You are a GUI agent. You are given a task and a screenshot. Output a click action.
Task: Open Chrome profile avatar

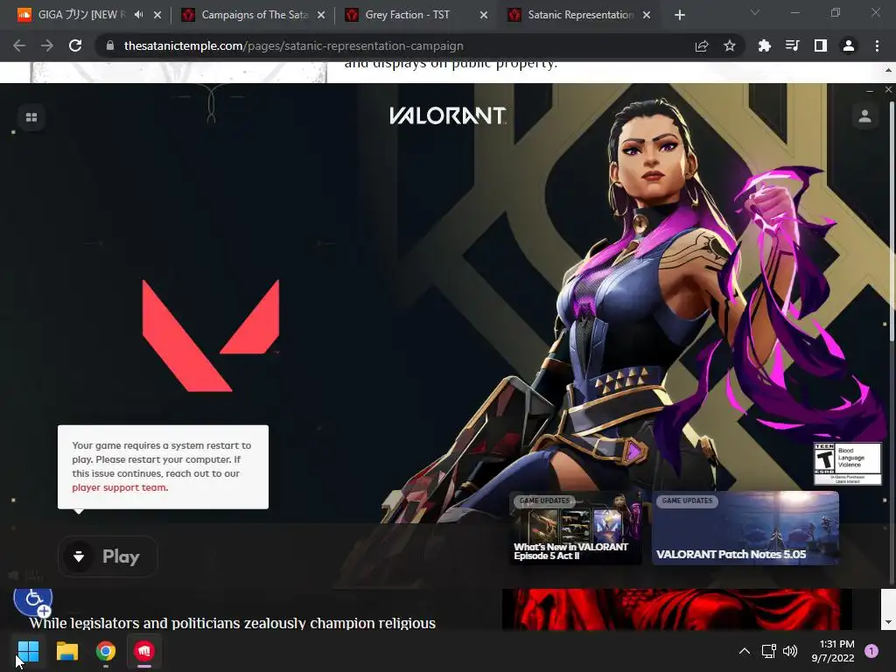(x=849, y=45)
